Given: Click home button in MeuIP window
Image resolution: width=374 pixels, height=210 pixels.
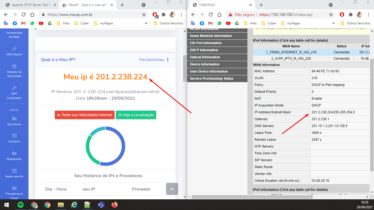Looking at the screenshot, I should 32,15.
